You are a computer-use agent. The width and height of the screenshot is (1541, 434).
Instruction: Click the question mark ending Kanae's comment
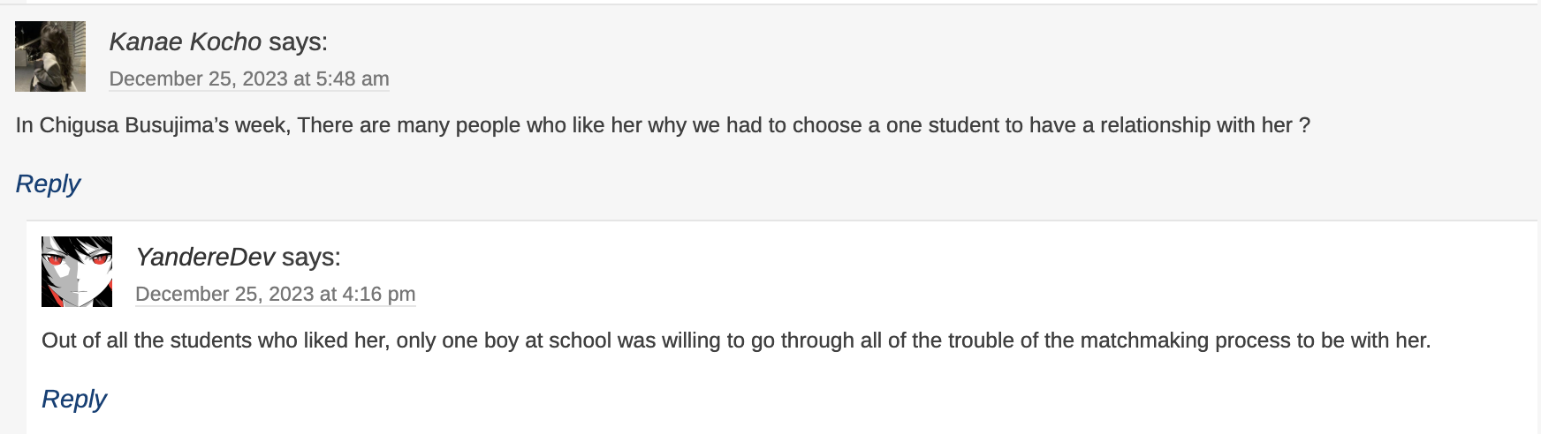point(1304,125)
